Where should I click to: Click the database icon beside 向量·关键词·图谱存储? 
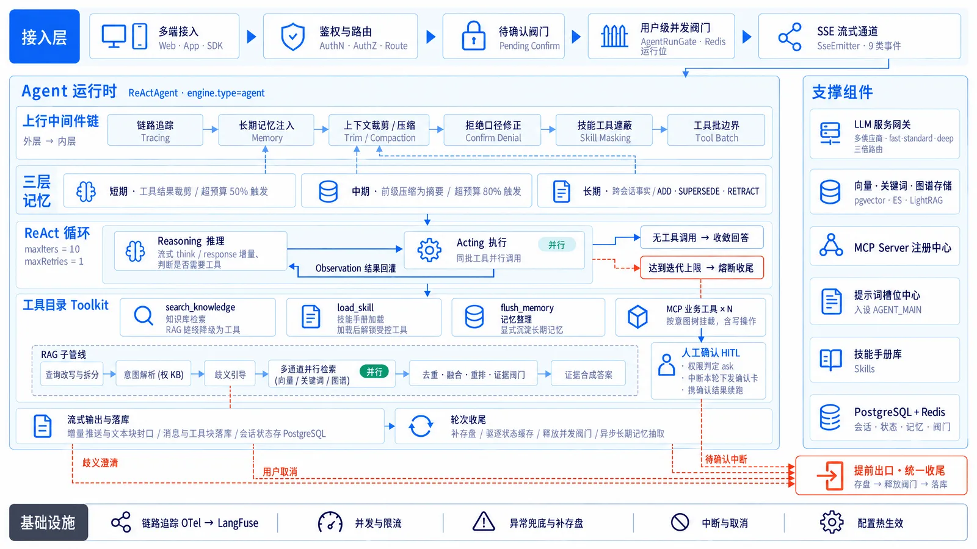click(x=830, y=192)
